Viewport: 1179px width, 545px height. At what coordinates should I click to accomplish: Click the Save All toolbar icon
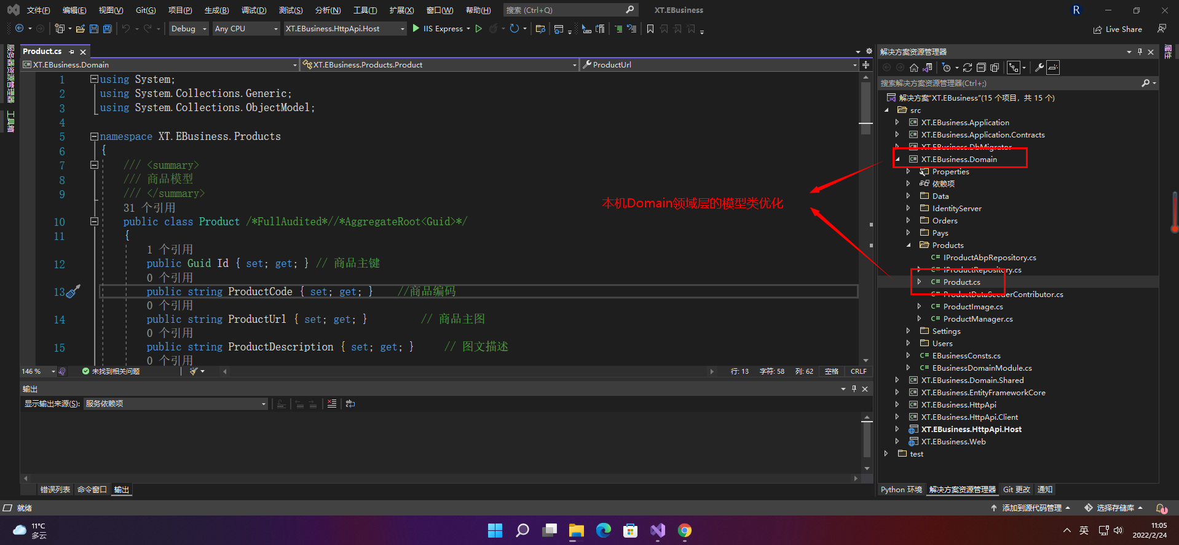[x=108, y=29]
